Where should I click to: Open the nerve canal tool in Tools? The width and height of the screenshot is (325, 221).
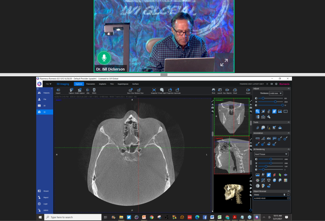(x=269, y=128)
